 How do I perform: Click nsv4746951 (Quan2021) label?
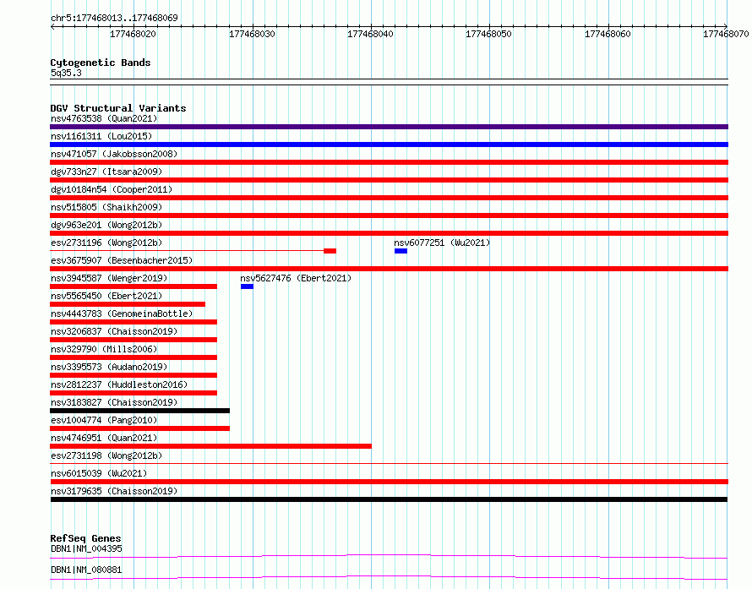[104, 438]
